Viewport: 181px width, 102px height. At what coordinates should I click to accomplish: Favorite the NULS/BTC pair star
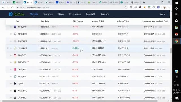[x=11, y=48]
